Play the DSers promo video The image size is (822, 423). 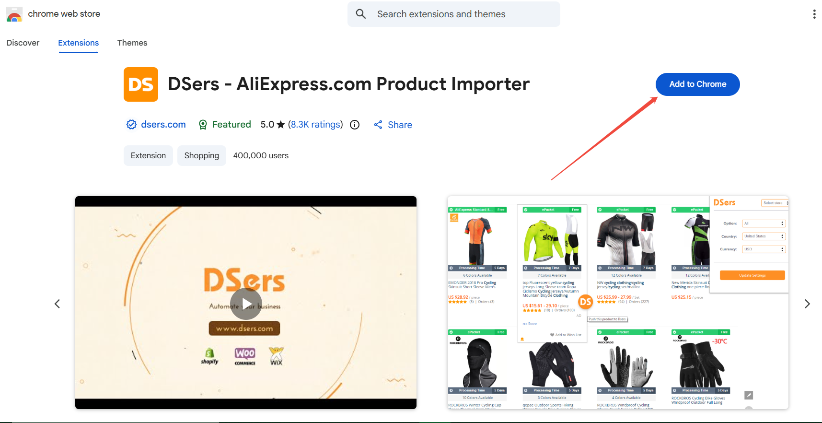[x=246, y=304]
